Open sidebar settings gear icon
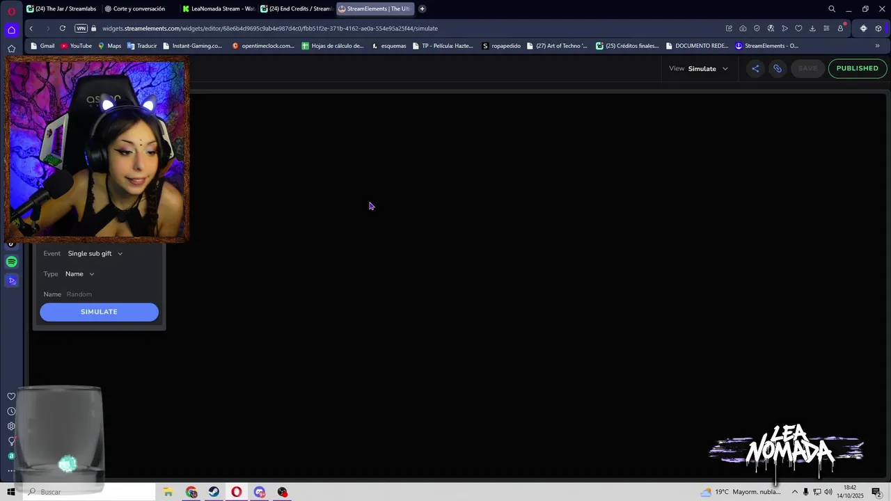 pos(11,426)
